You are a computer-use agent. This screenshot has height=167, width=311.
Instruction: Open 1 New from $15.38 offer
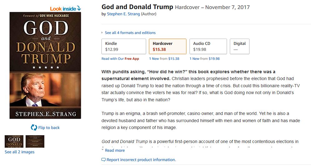click(x=164, y=59)
